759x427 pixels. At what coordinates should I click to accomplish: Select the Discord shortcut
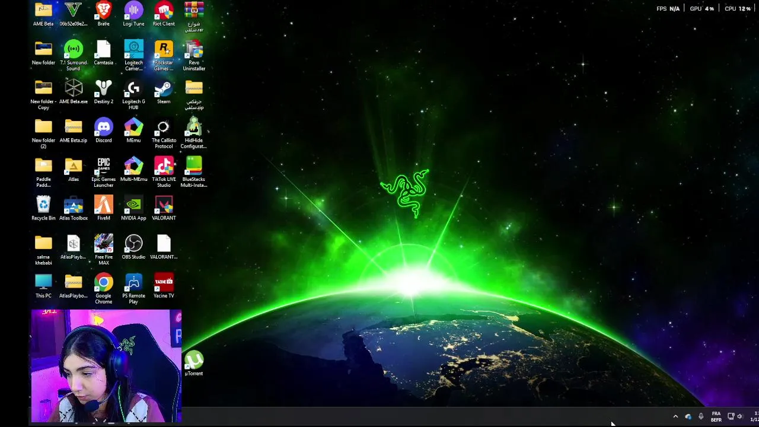tap(103, 130)
